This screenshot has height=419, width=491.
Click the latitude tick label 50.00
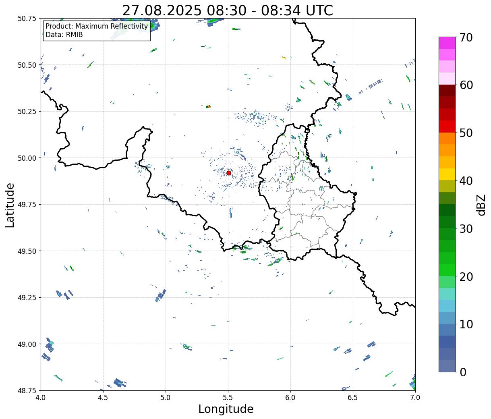point(27,158)
